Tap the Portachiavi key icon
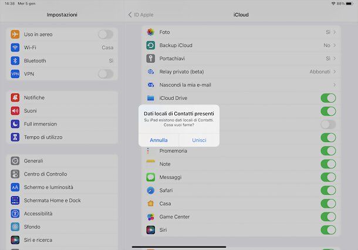 pyautogui.click(x=151, y=58)
